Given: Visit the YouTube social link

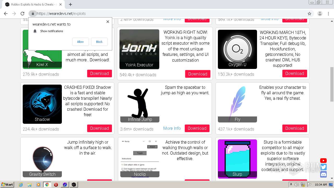Looking at the screenshot, I should pyautogui.click(x=324, y=161).
